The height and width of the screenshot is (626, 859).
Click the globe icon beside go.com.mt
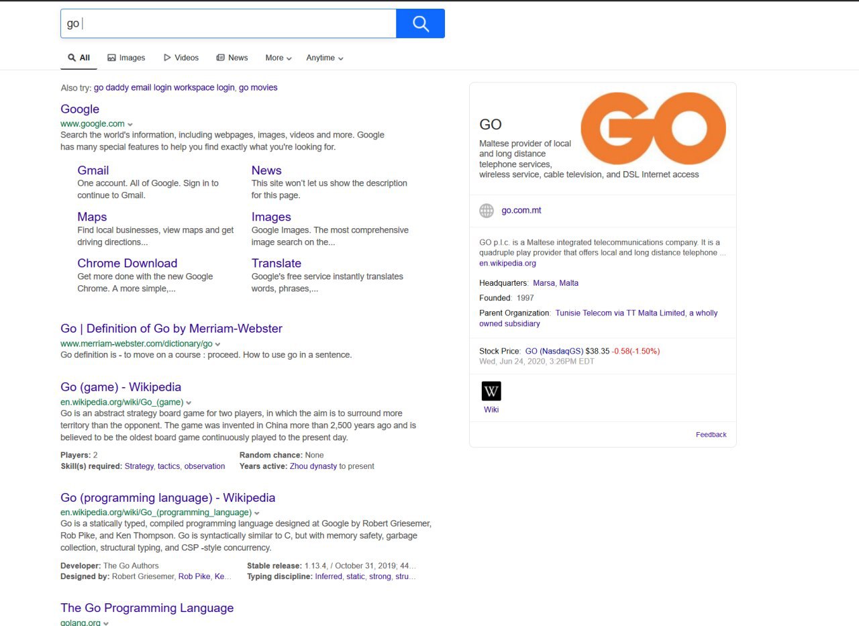click(487, 211)
